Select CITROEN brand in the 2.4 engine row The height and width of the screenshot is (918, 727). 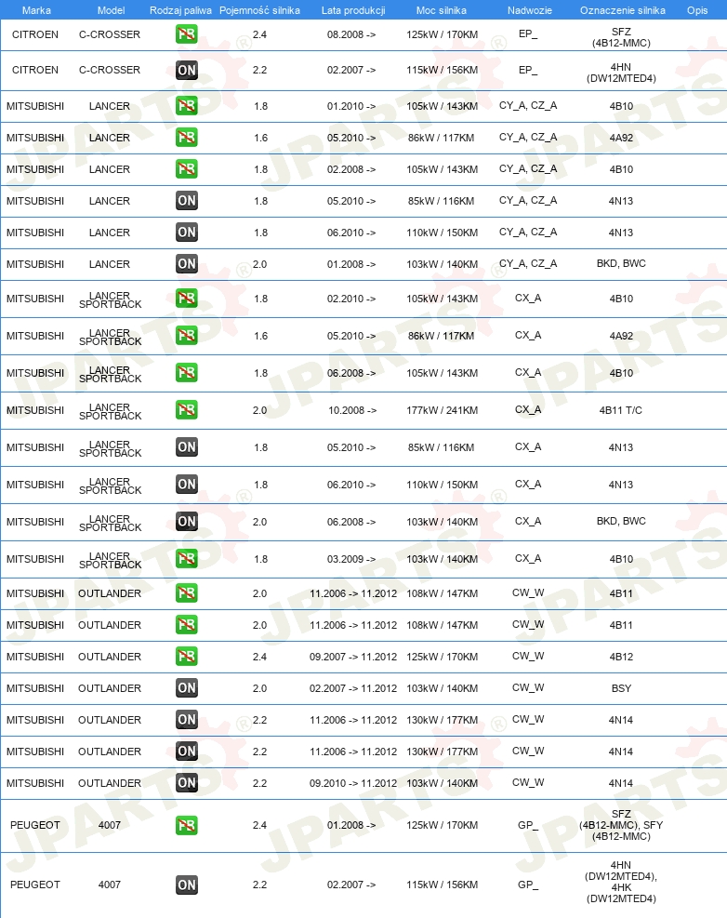point(35,34)
